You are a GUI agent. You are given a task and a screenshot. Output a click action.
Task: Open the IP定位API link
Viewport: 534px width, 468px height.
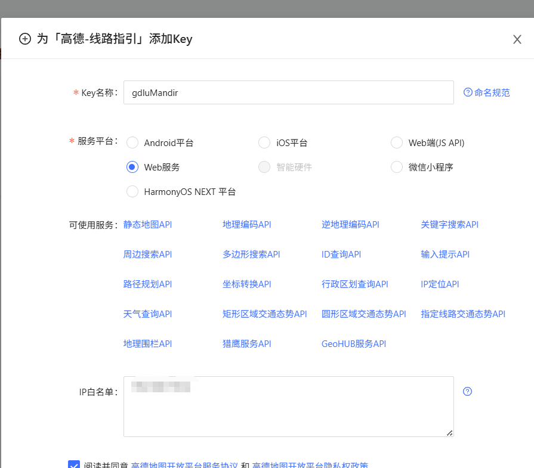[440, 284]
